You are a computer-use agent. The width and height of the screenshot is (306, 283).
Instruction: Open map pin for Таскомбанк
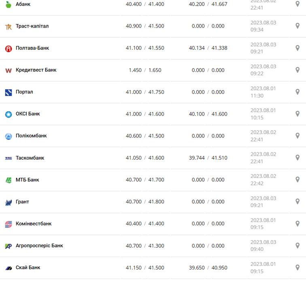pyautogui.click(x=297, y=157)
